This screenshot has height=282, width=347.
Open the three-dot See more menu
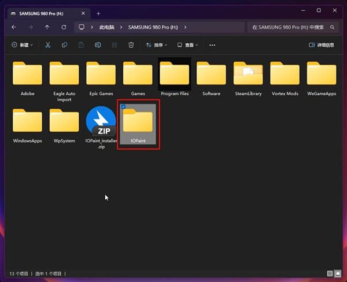[212, 45]
